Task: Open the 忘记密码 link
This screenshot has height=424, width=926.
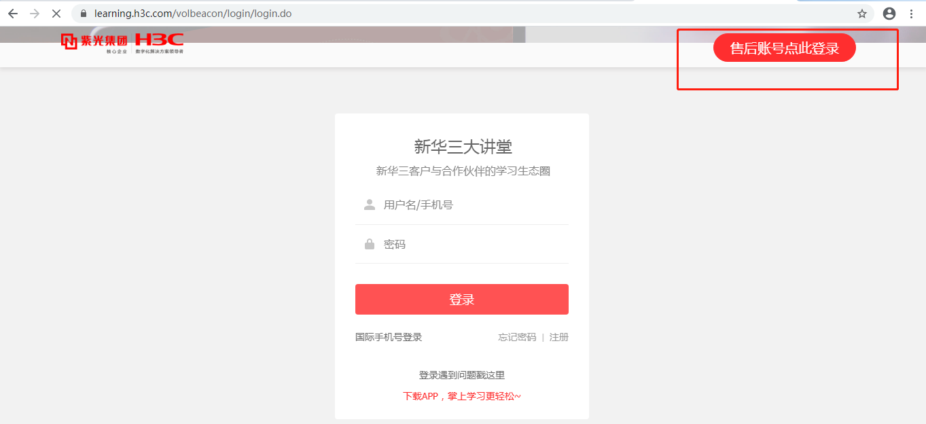Action: (517, 337)
